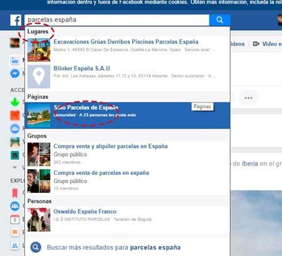
Task: Click the 'Grupos' section header
Action: tap(37, 136)
